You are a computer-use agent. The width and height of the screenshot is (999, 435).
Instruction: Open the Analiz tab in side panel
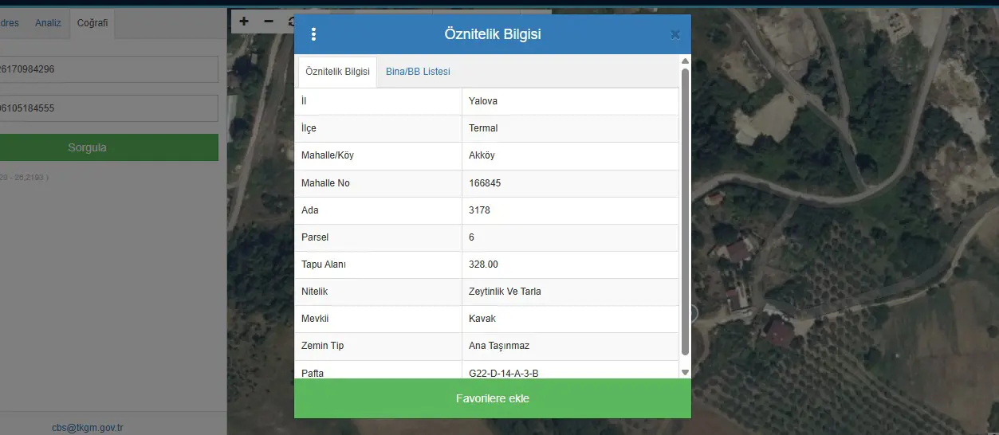pos(48,23)
